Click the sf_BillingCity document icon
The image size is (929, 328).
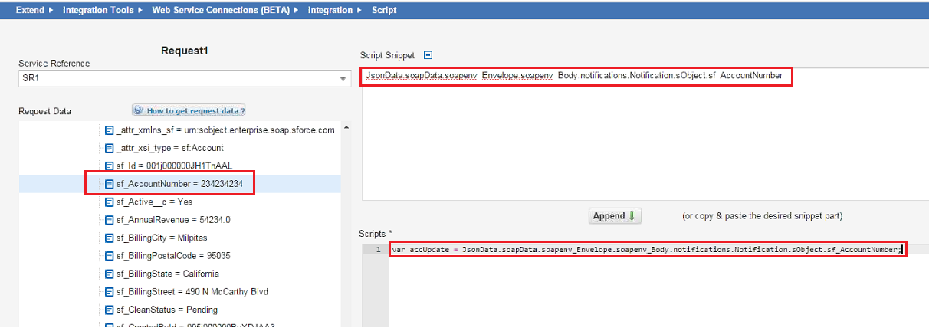pos(110,238)
